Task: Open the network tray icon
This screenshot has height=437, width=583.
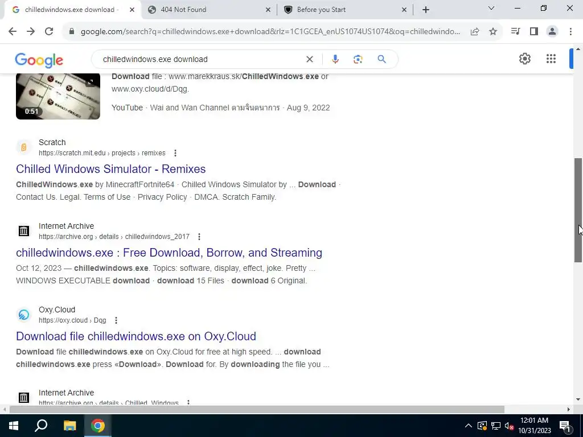Action: [x=496, y=426]
